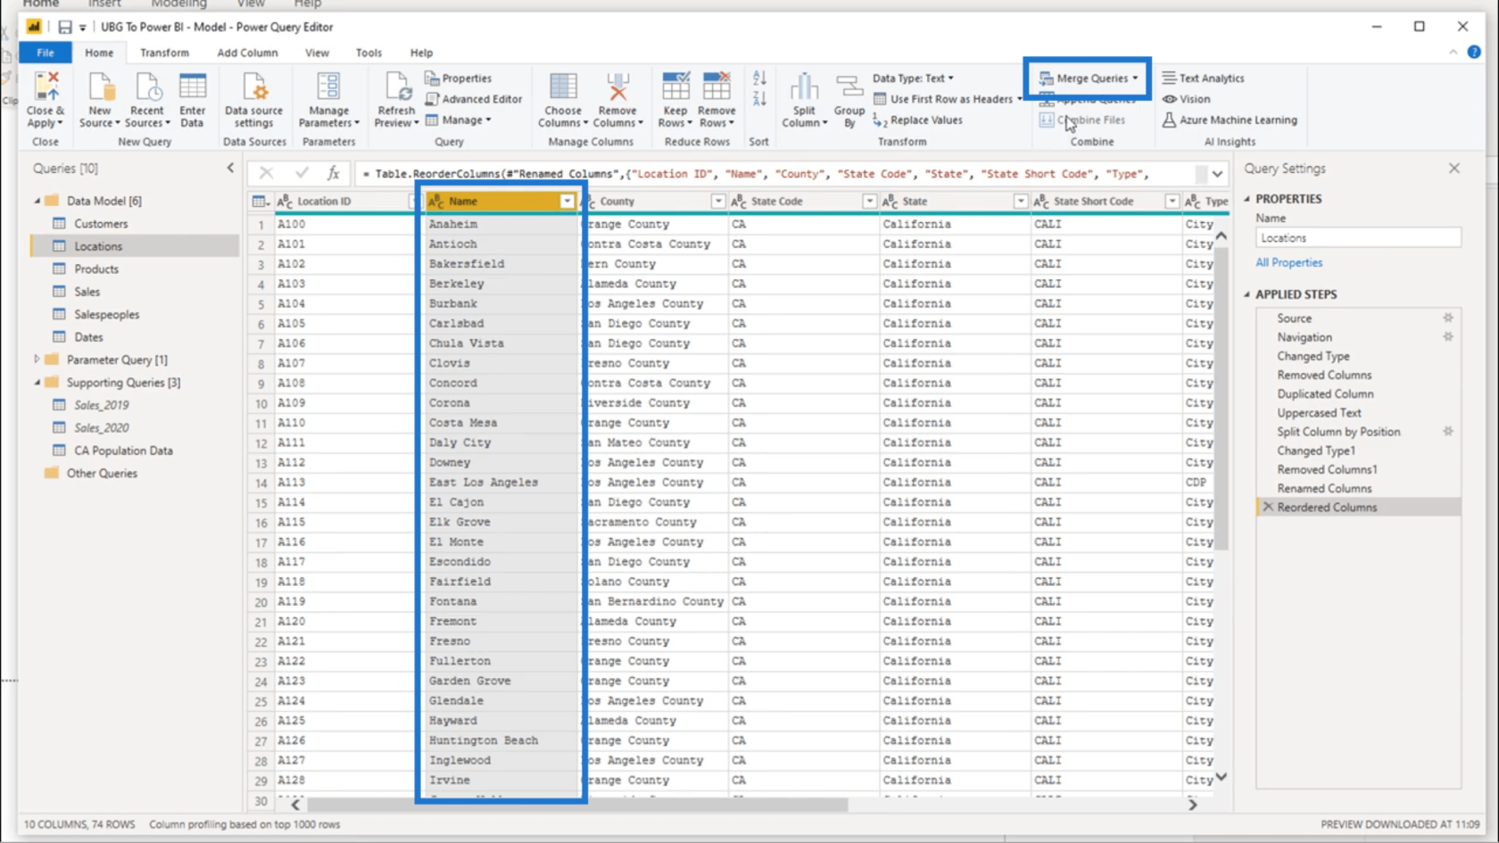Image resolution: width=1499 pixels, height=843 pixels.
Task: Switch to the View tab
Action: click(317, 53)
